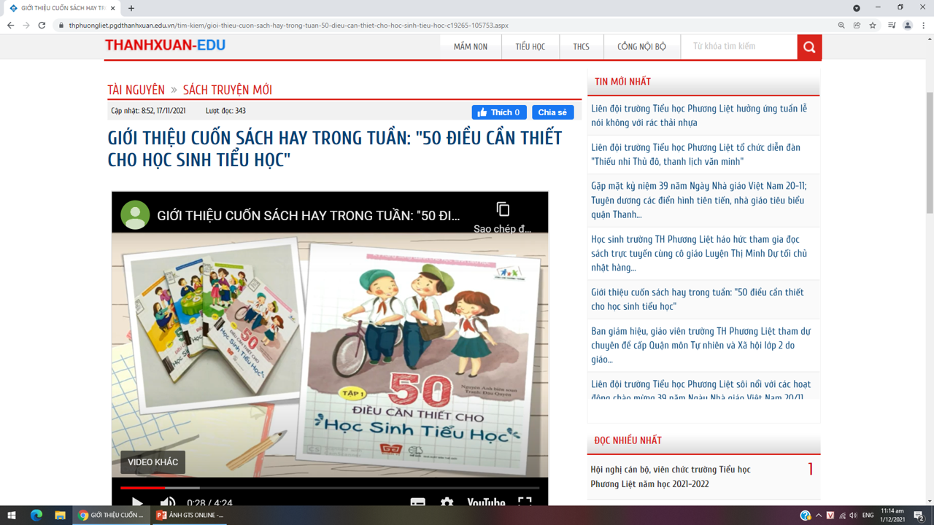Open the SÁCH TRUYỆN MỚI breadcrumb
This screenshot has height=525, width=934.
228,90
